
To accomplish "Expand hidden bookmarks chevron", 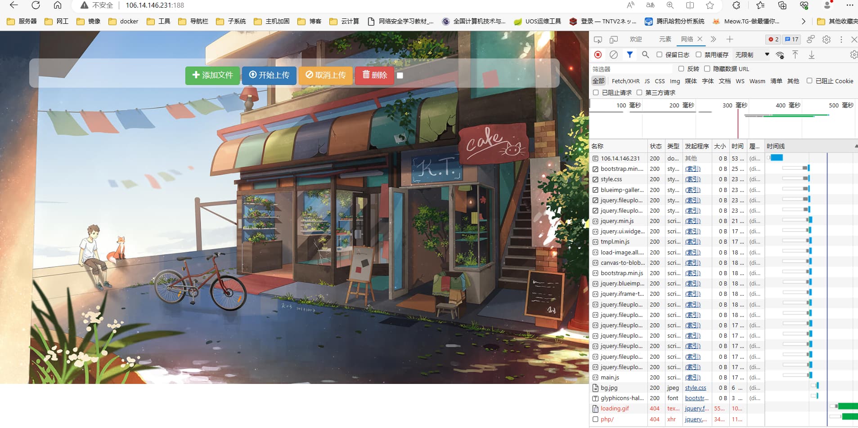I will click(804, 21).
